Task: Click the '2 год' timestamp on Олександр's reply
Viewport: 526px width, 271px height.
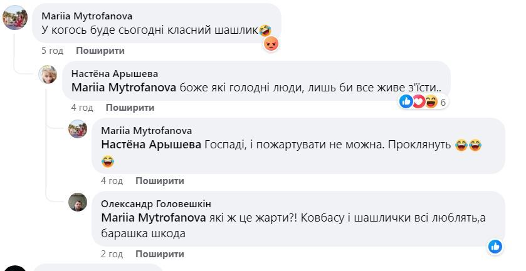Action: tap(112, 254)
